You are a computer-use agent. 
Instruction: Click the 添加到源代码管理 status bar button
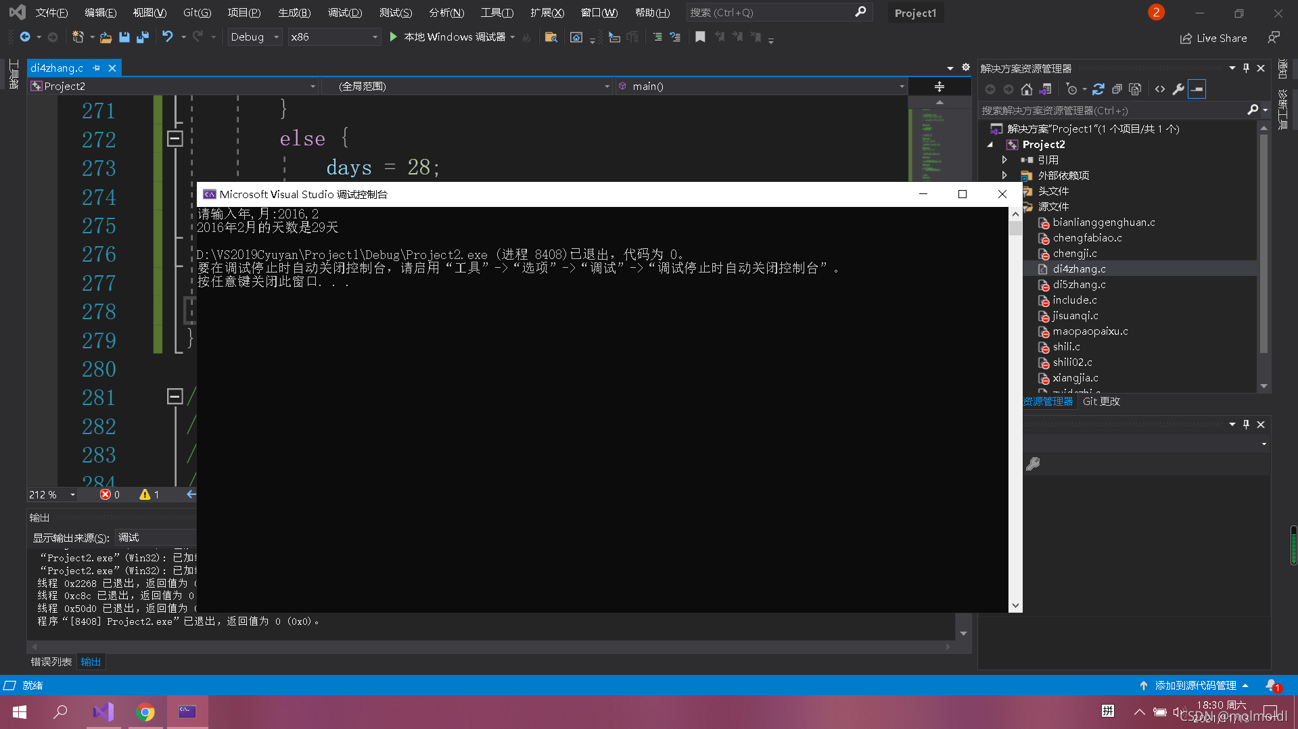[x=1195, y=686]
